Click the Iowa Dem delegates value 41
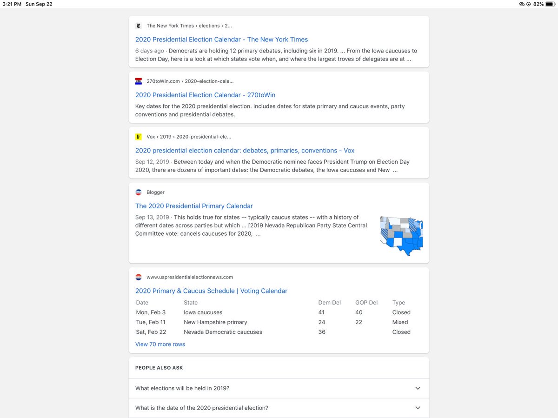The height and width of the screenshot is (418, 558). point(321,312)
